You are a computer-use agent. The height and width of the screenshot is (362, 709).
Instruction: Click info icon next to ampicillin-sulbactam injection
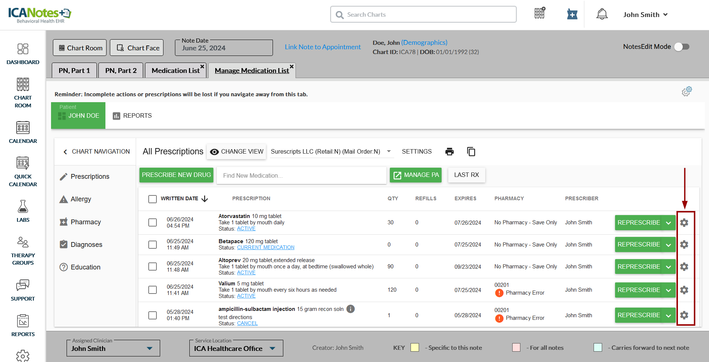point(351,309)
